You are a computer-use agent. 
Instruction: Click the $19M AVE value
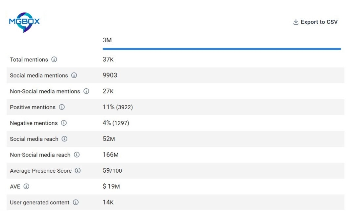[x=111, y=186]
